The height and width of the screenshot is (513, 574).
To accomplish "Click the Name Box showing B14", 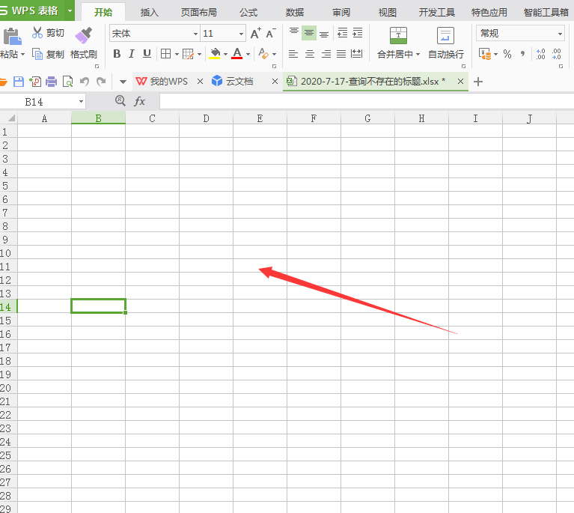I will coord(43,101).
